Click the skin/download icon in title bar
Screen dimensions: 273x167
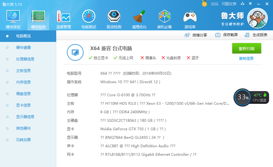tap(243, 4)
